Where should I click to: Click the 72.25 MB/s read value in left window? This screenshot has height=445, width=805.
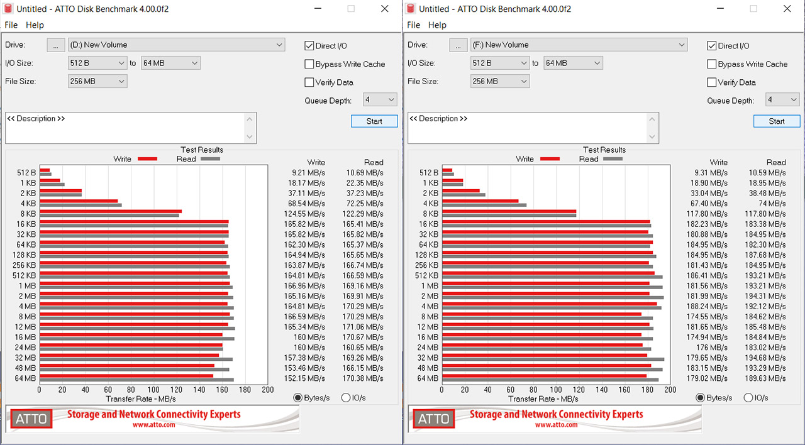pos(365,204)
